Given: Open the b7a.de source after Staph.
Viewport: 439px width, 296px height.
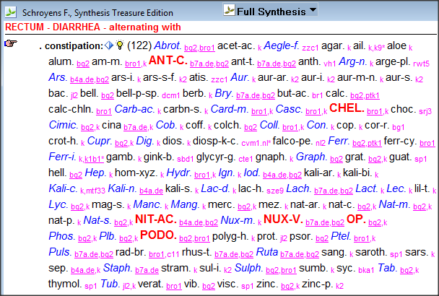Looking at the screenshot, I should tap(147, 270).
